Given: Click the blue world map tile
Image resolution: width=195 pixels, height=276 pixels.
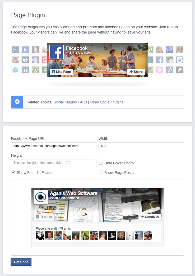Looking at the screenshot, I should pyautogui.click(x=170, y=50).
